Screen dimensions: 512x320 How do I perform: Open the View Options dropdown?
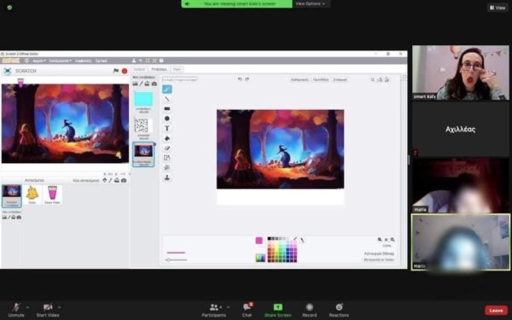coord(311,3)
